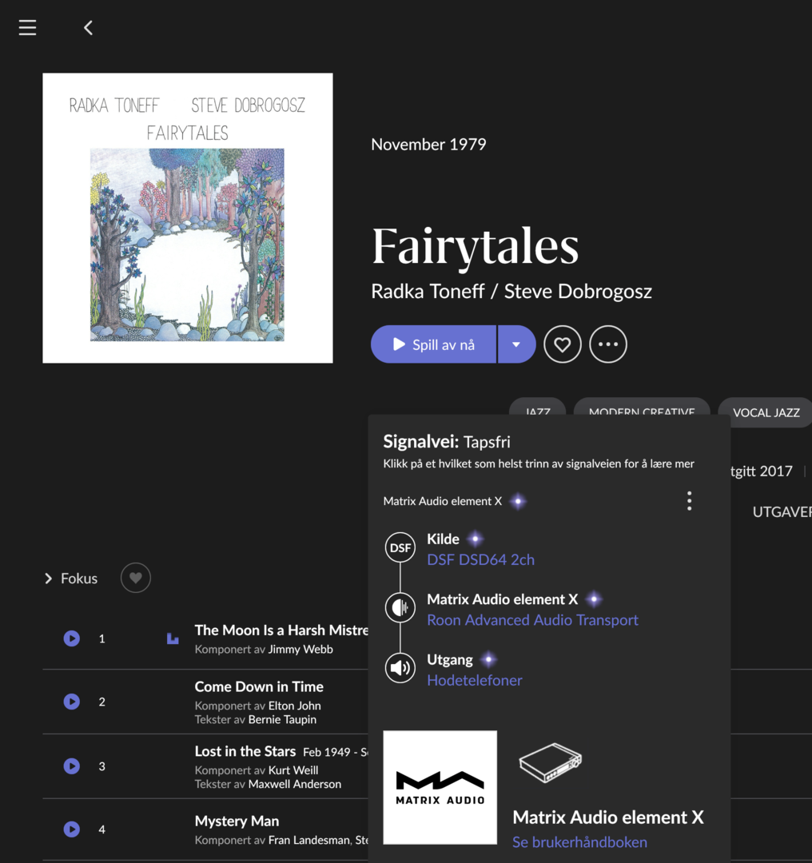Expand the Fokus section chevron
Image resolution: width=812 pixels, height=863 pixels.
[49, 579]
